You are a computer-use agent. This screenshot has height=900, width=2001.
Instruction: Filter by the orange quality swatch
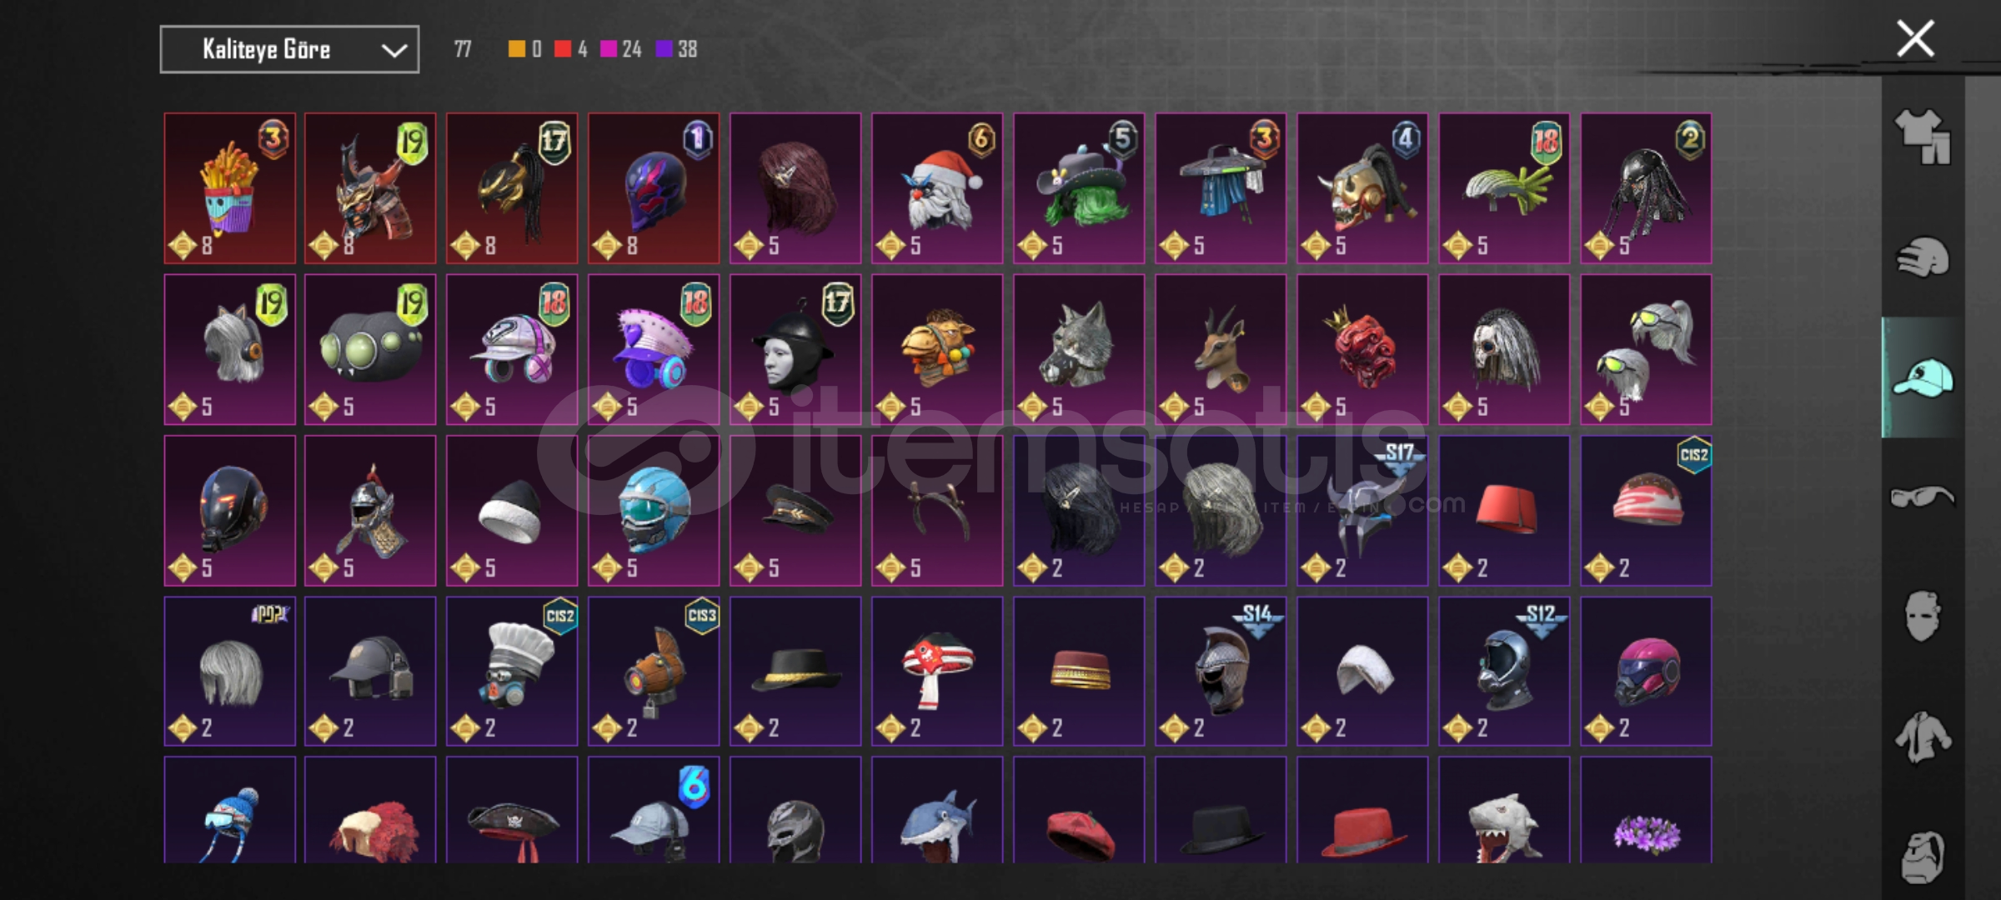(517, 49)
